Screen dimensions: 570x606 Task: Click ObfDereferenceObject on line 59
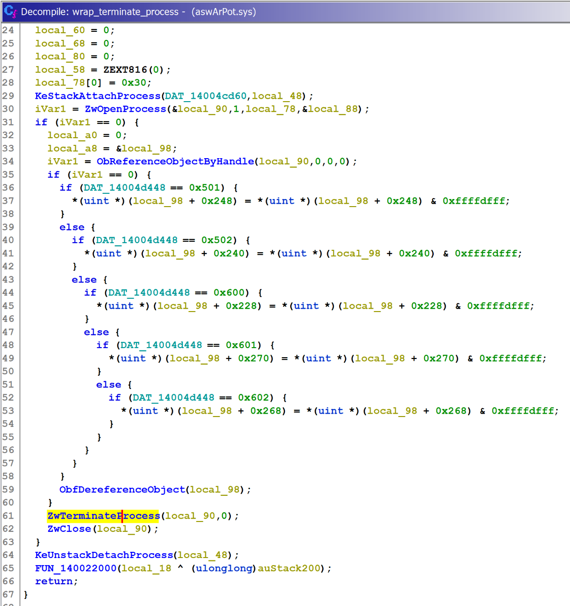point(122,490)
